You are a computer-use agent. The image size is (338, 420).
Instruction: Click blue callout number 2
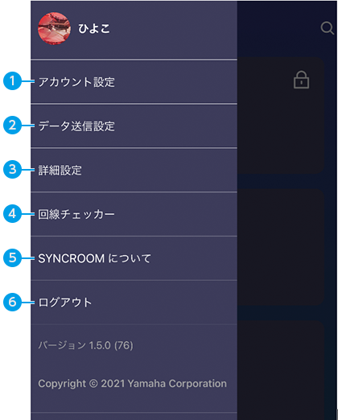12,126
